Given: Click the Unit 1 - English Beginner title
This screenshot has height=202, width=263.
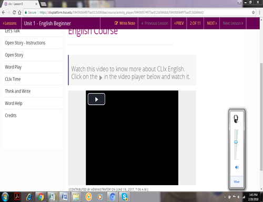Looking at the screenshot, I should click(47, 23).
